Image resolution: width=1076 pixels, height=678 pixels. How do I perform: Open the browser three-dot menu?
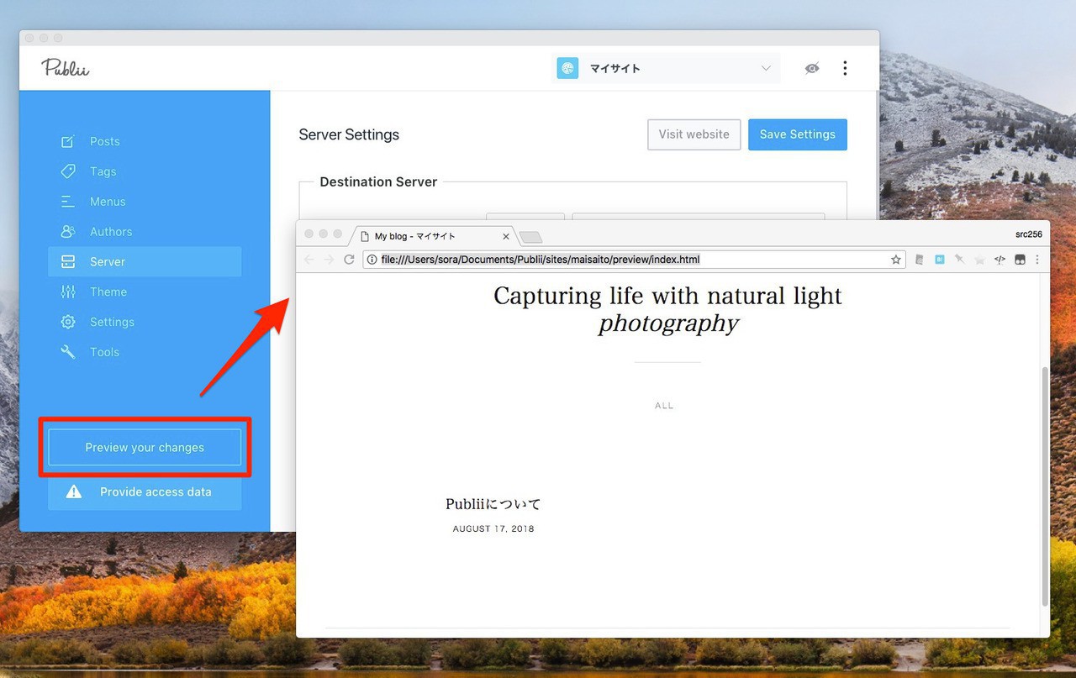(1037, 260)
